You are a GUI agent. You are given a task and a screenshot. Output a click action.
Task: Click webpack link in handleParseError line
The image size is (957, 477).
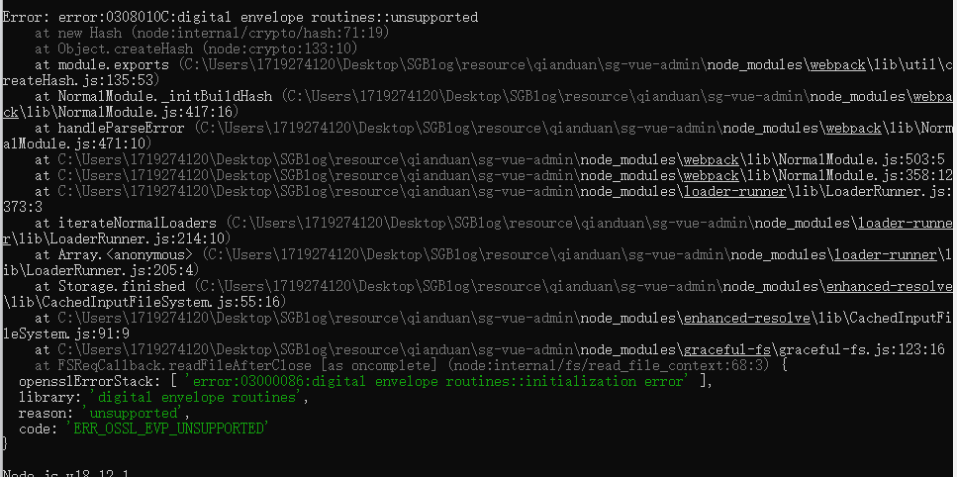(x=853, y=128)
